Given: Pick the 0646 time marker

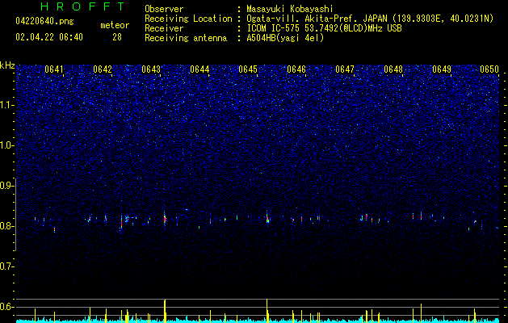Looking at the screenshot, I should pyautogui.click(x=296, y=69).
